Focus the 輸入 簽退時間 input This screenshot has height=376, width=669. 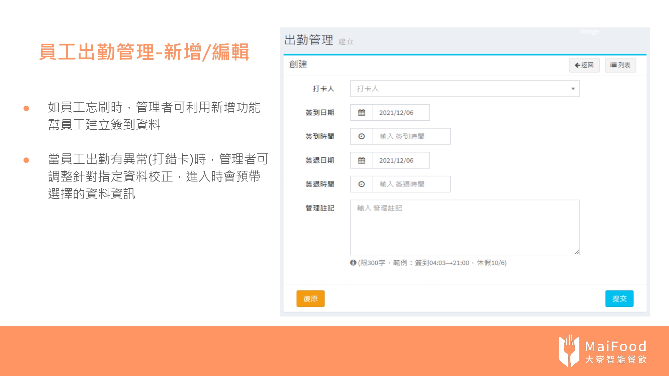411,184
